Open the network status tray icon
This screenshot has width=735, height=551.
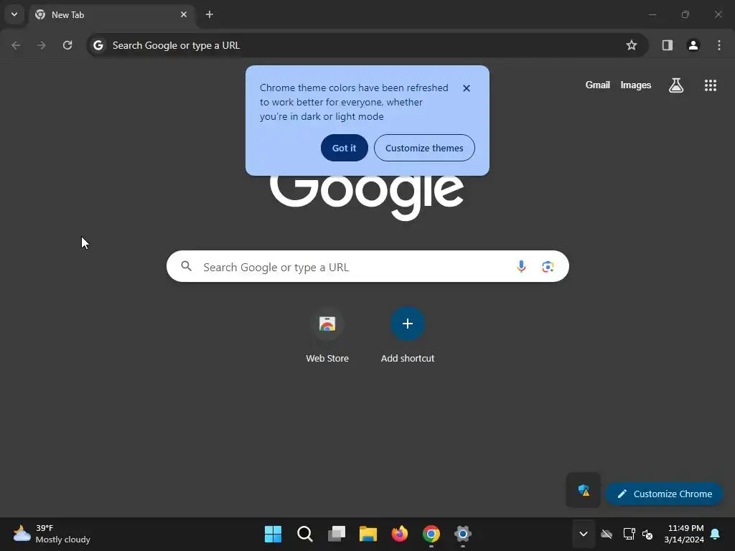[629, 534]
